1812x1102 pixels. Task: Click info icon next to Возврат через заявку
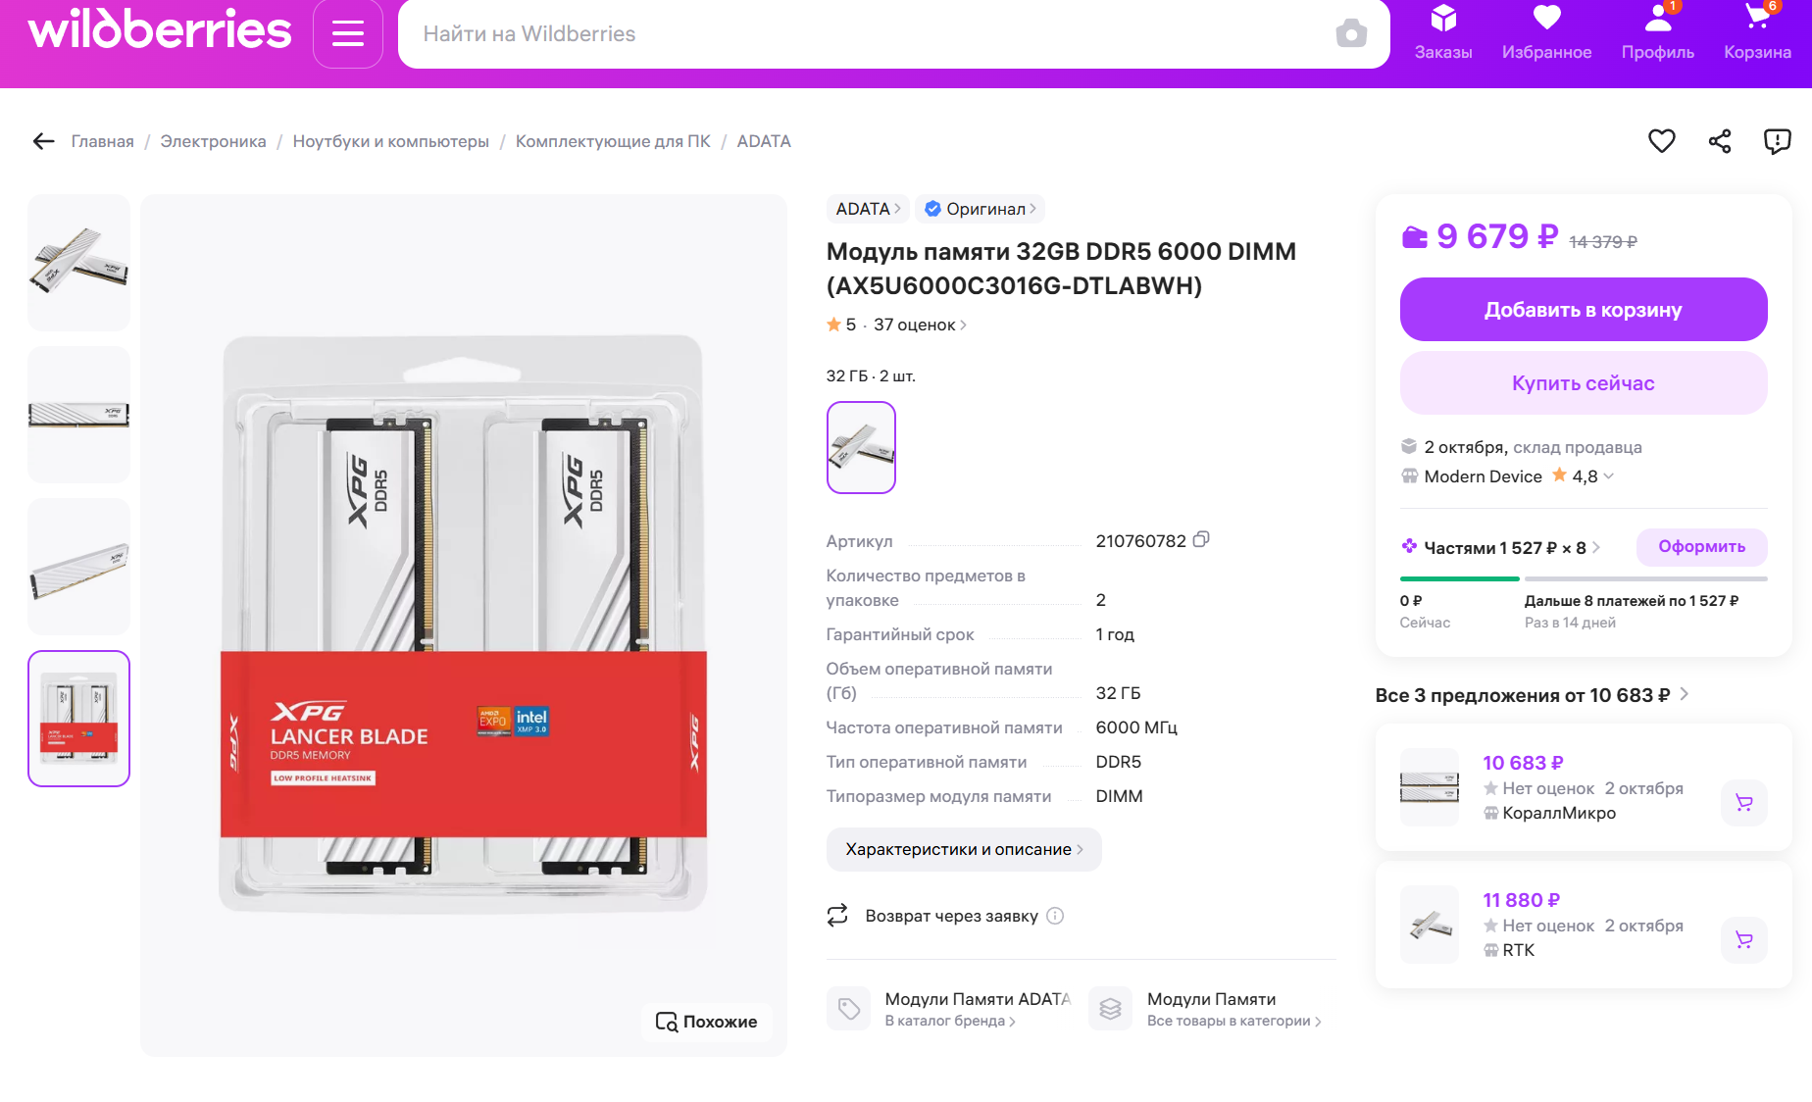pos(1055,916)
